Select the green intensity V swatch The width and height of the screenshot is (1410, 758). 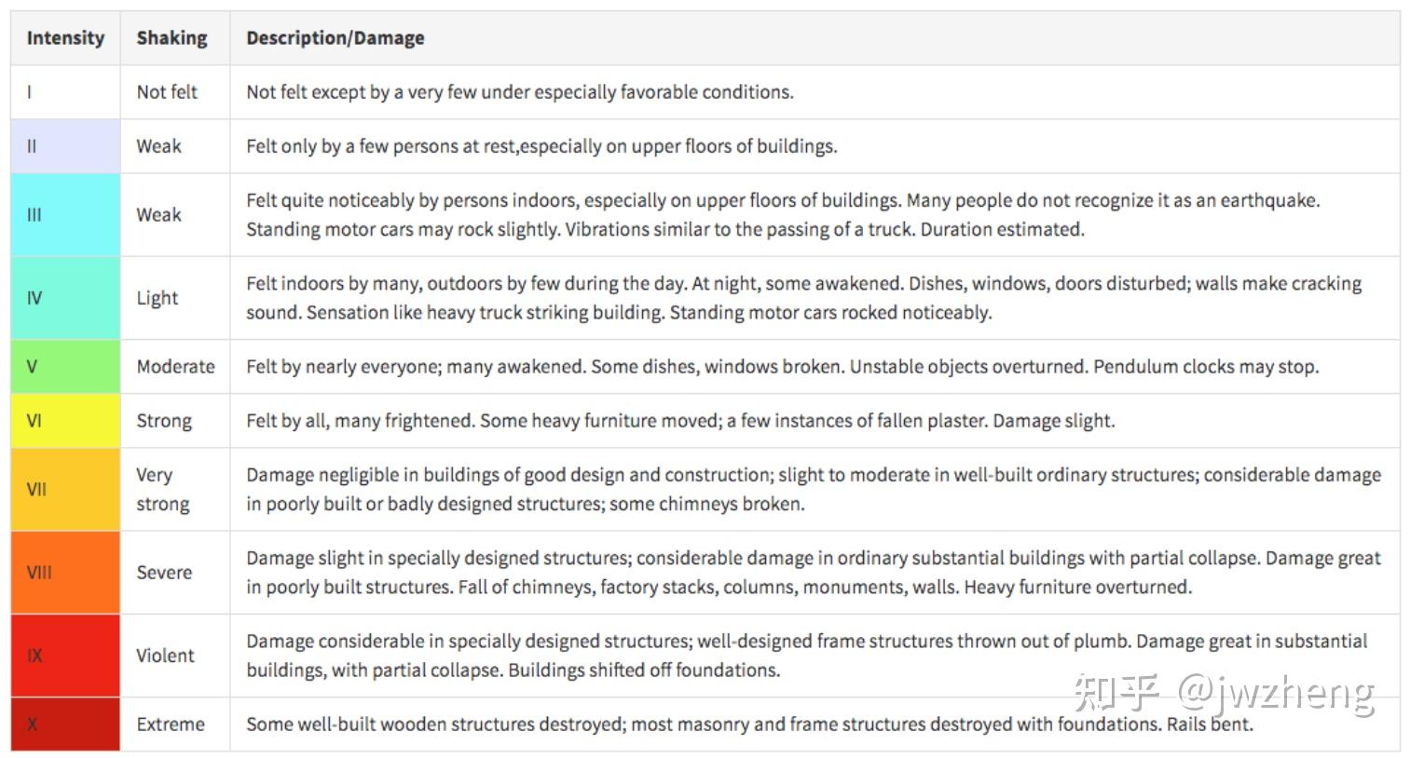(x=65, y=366)
